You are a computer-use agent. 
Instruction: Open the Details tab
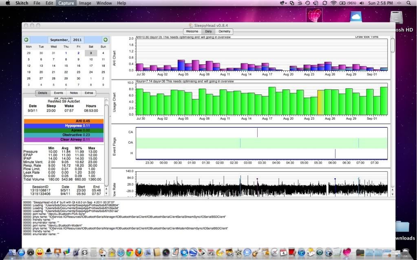click(x=42, y=93)
